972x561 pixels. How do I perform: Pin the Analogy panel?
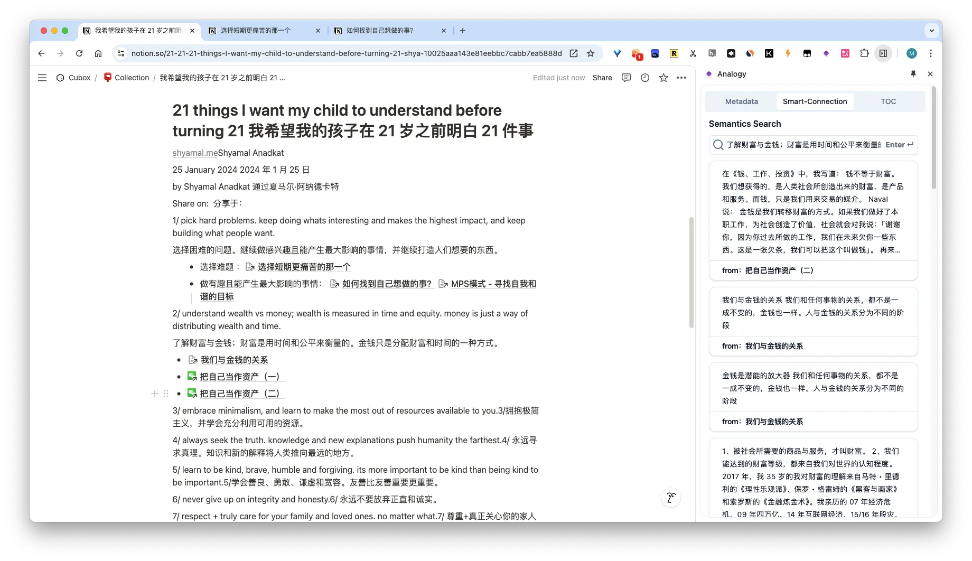point(913,74)
